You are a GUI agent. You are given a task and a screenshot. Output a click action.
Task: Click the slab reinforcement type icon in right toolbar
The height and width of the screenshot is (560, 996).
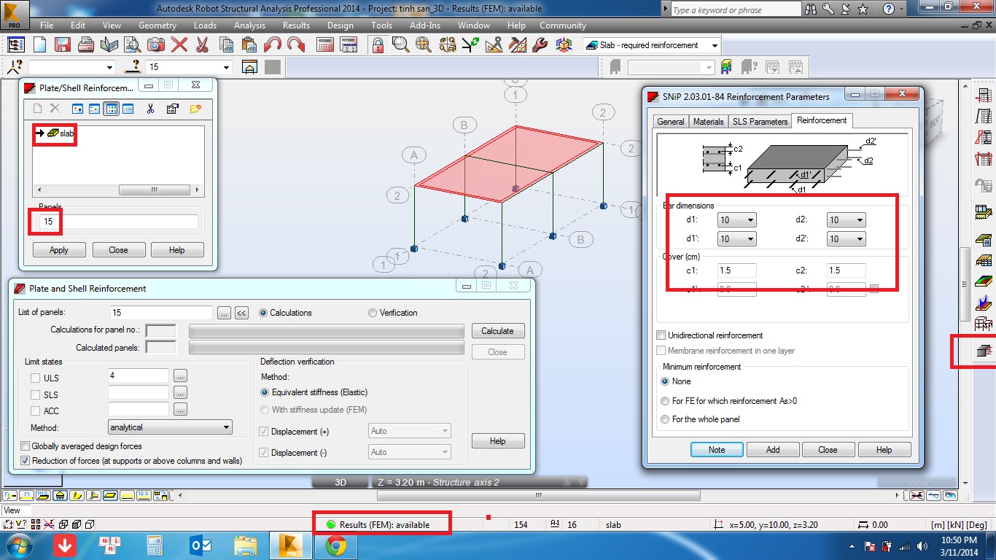tap(984, 352)
